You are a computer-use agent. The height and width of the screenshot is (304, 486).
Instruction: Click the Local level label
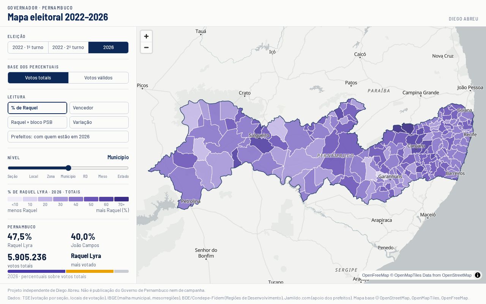33,177
